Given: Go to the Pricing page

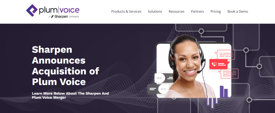Looking at the screenshot, I should [216, 12].
